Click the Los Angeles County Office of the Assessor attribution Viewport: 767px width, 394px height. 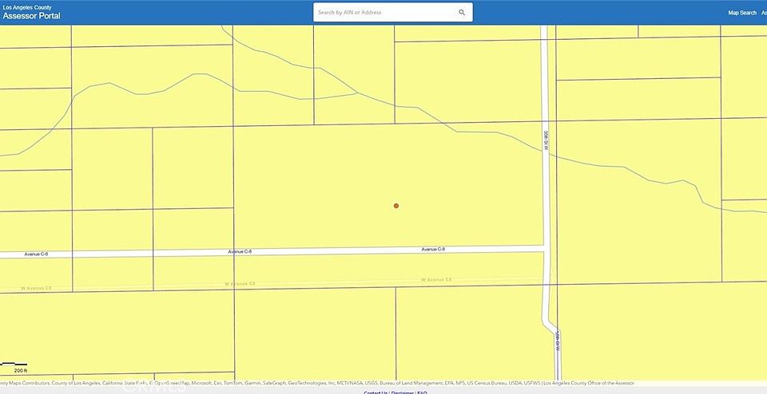[589, 384]
